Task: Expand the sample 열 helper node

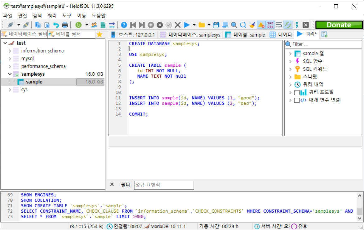Action: (x=290, y=53)
